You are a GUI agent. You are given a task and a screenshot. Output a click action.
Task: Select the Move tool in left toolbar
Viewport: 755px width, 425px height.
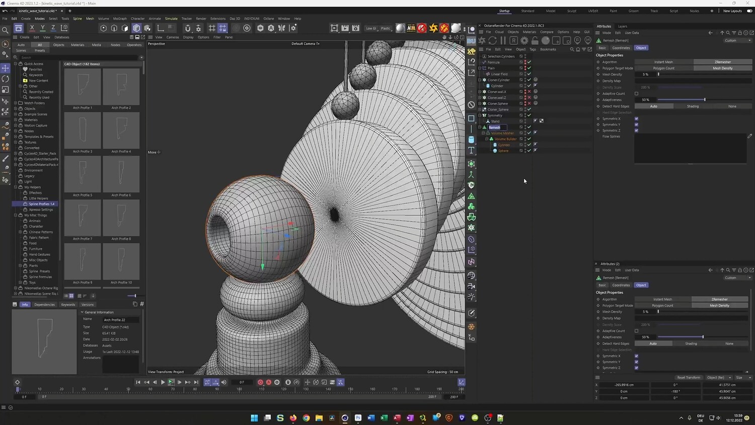point(6,67)
